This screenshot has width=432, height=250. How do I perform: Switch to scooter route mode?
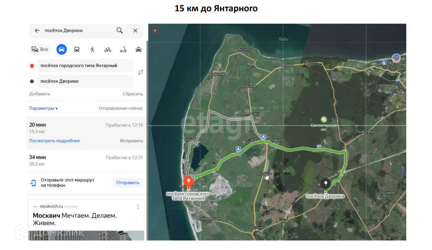(x=123, y=50)
